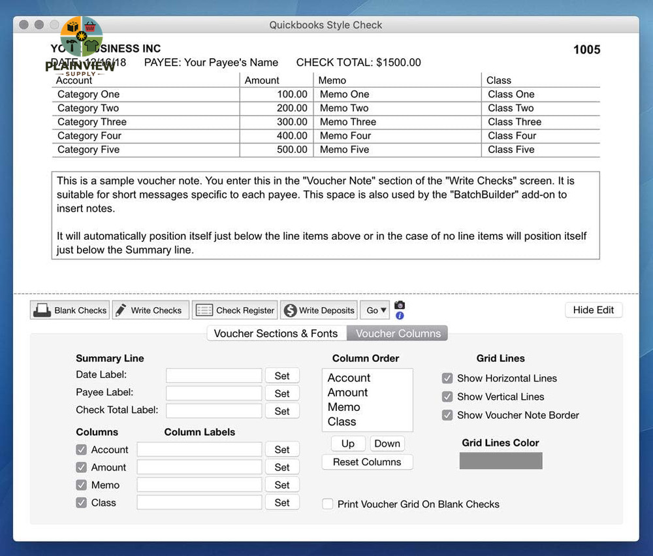Open Write Checks with pencil icon
653x556 pixels.
[x=150, y=310]
